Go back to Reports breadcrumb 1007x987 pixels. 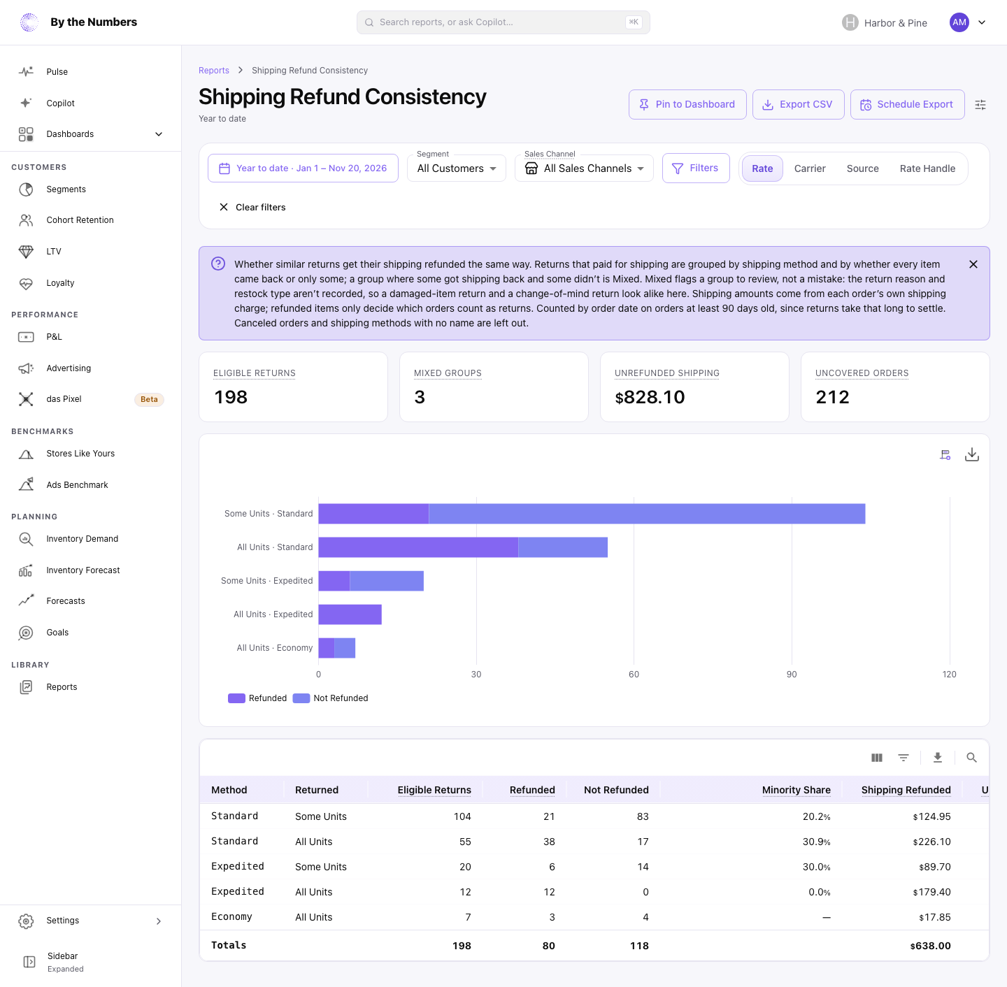[214, 71]
